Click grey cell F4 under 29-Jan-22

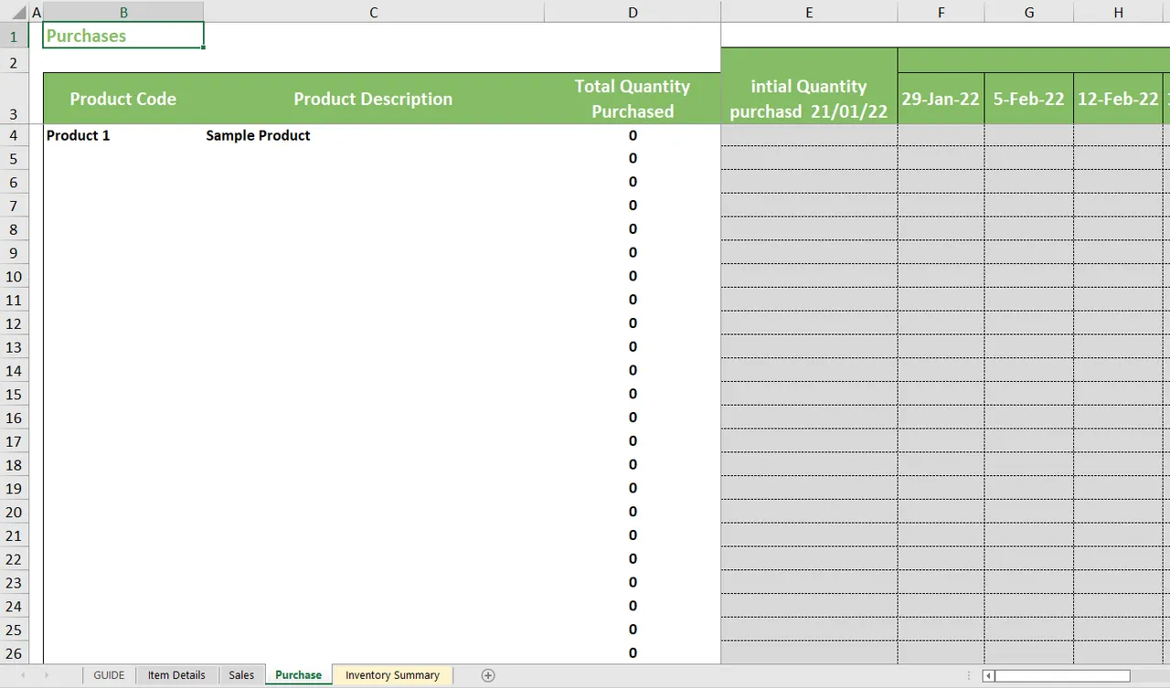(941, 135)
